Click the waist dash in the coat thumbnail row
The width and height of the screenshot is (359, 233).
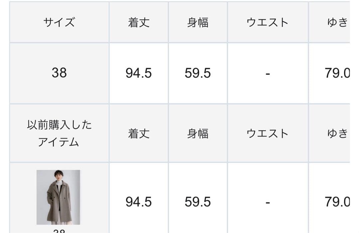click(x=268, y=202)
